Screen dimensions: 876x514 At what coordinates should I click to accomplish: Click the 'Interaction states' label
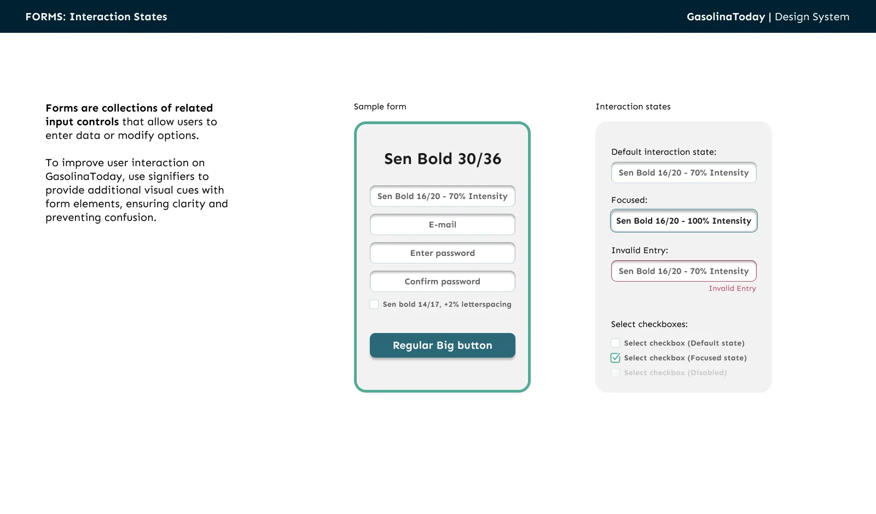633,107
